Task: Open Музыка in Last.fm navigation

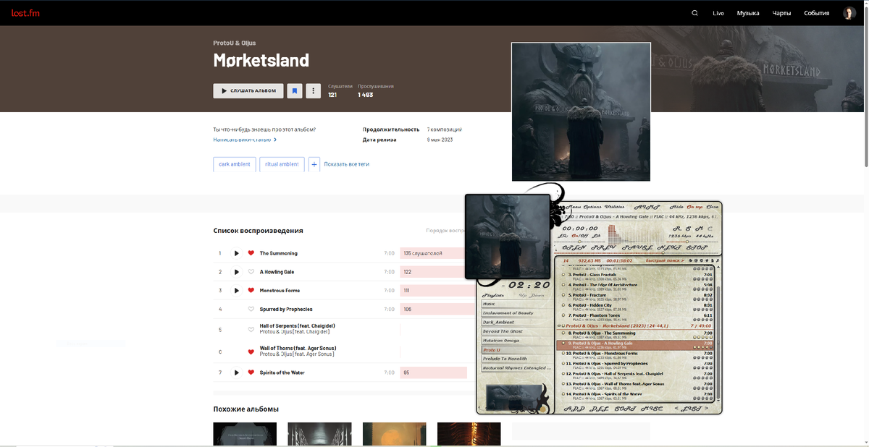Action: click(748, 13)
